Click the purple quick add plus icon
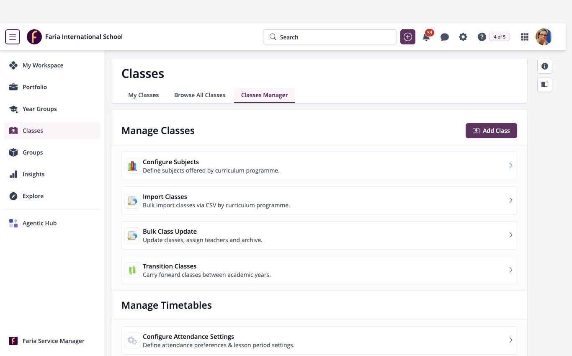Viewport: 572px width, 356px height. point(408,37)
